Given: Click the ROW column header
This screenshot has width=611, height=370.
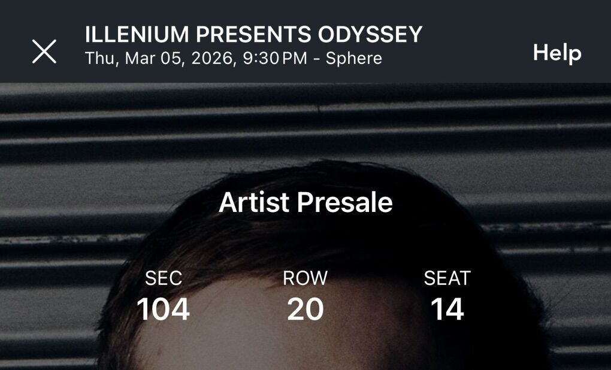Looking at the screenshot, I should (305, 277).
